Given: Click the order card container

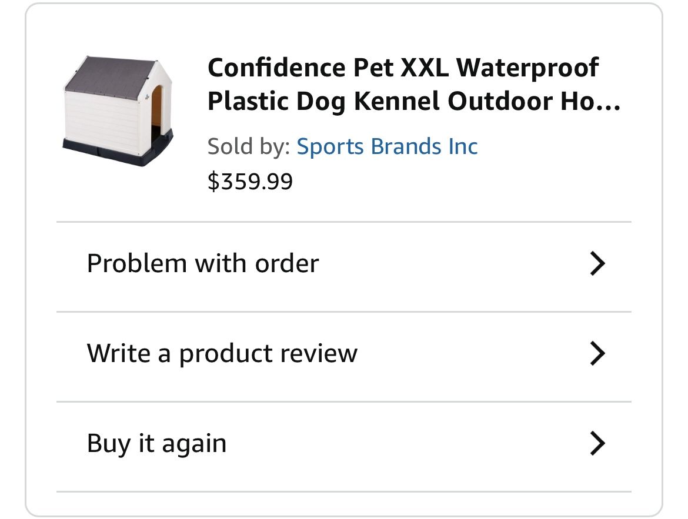Looking at the screenshot, I should 344,259.
